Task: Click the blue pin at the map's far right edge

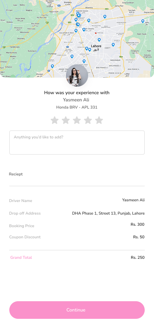Action: coord(143,21)
